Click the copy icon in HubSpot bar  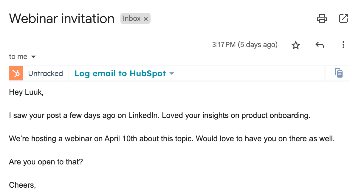[x=338, y=73]
